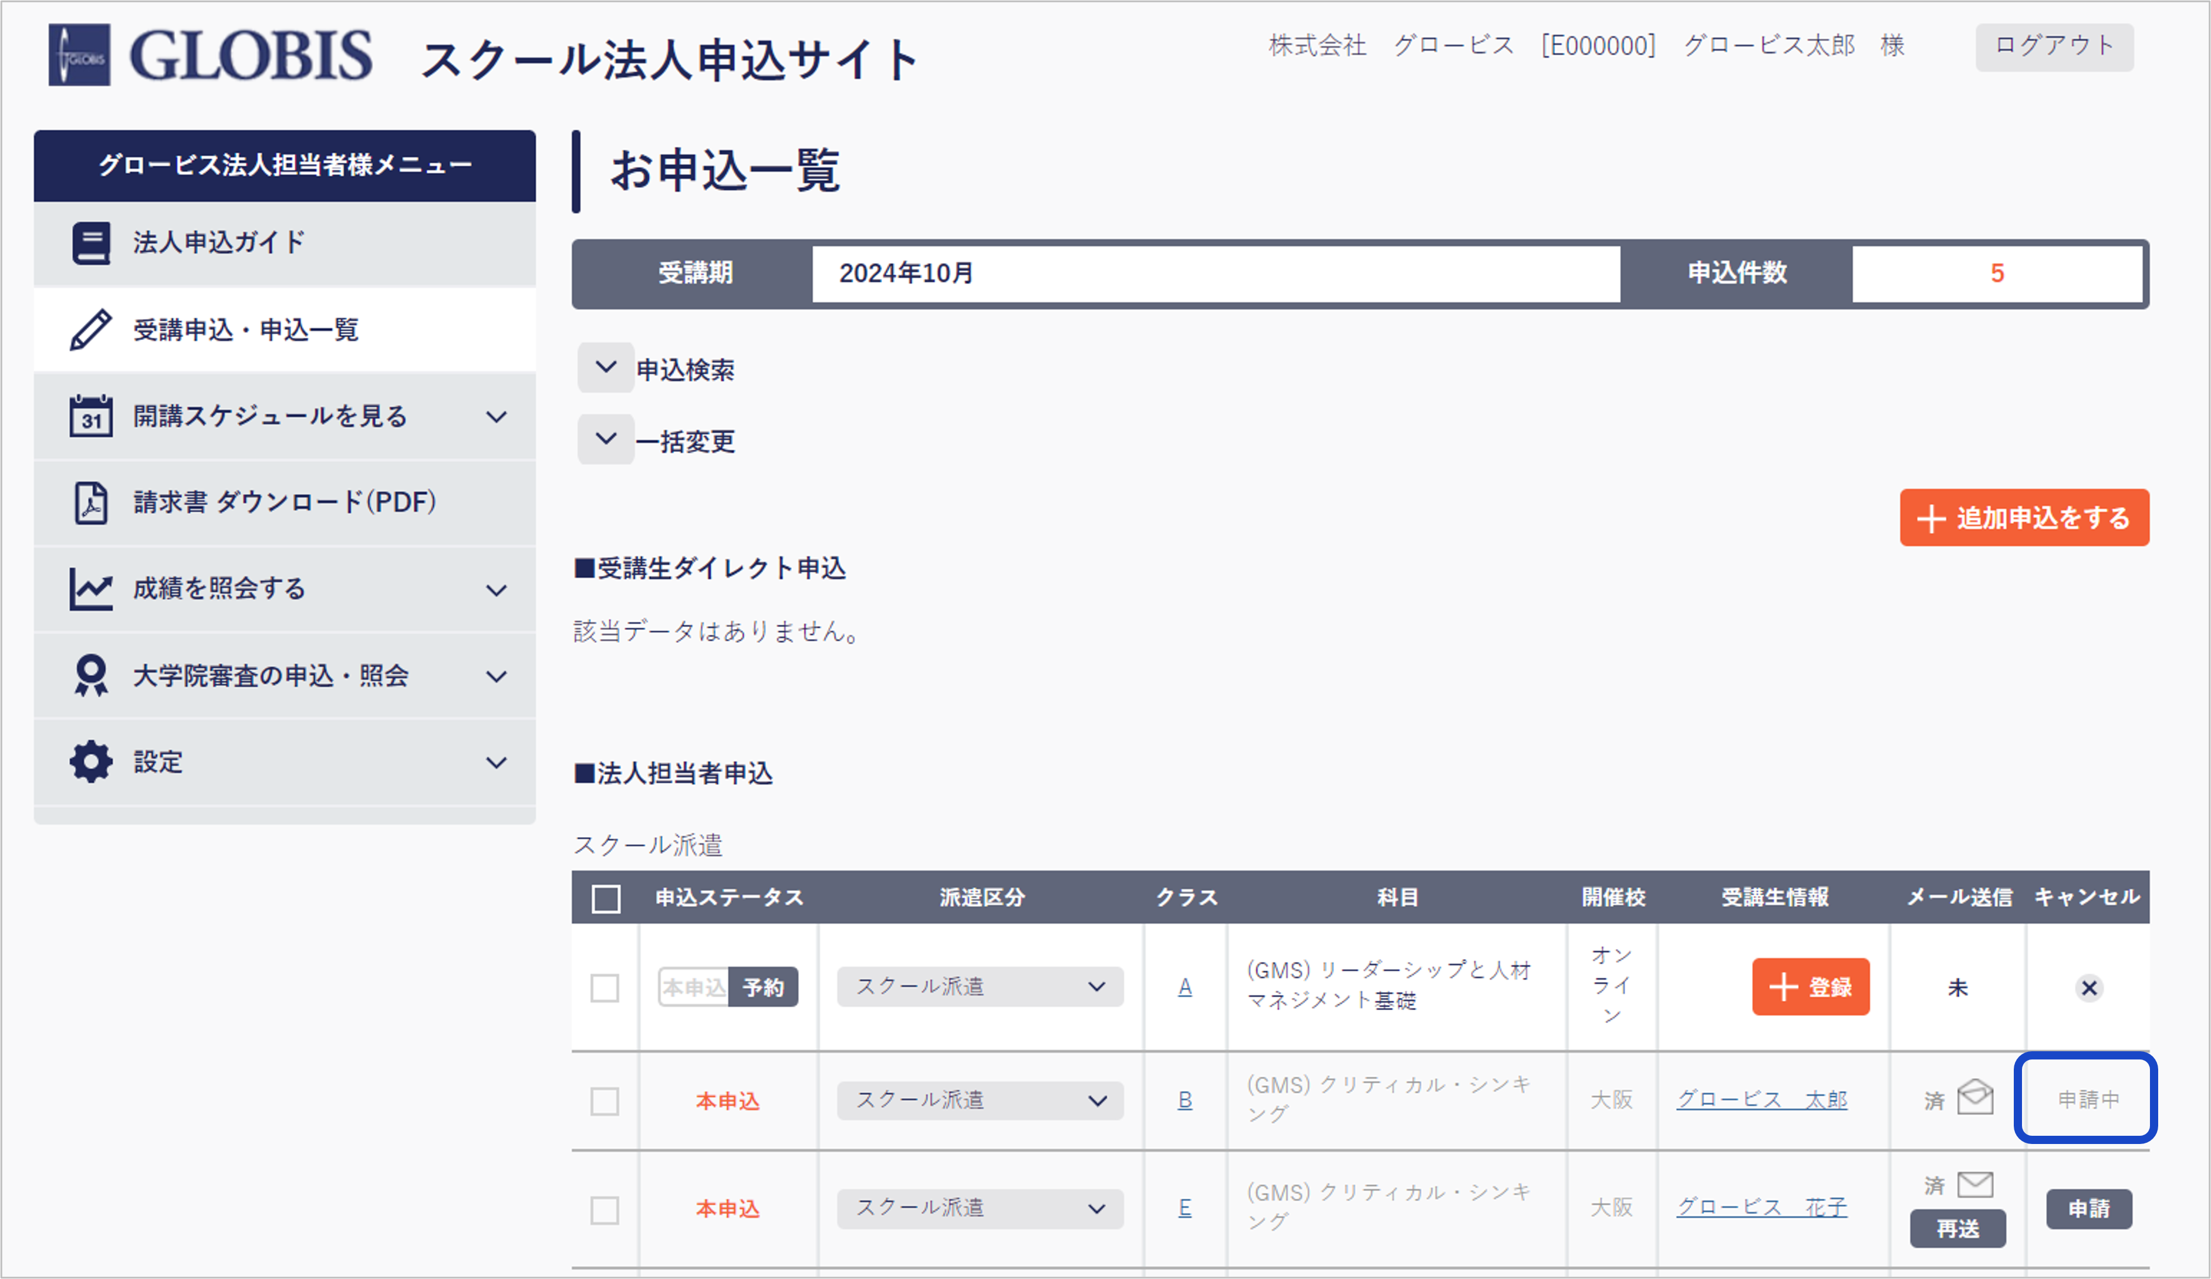Open 受講申込・申込一覧 menu item
The height and width of the screenshot is (1279, 2211).
(x=246, y=330)
